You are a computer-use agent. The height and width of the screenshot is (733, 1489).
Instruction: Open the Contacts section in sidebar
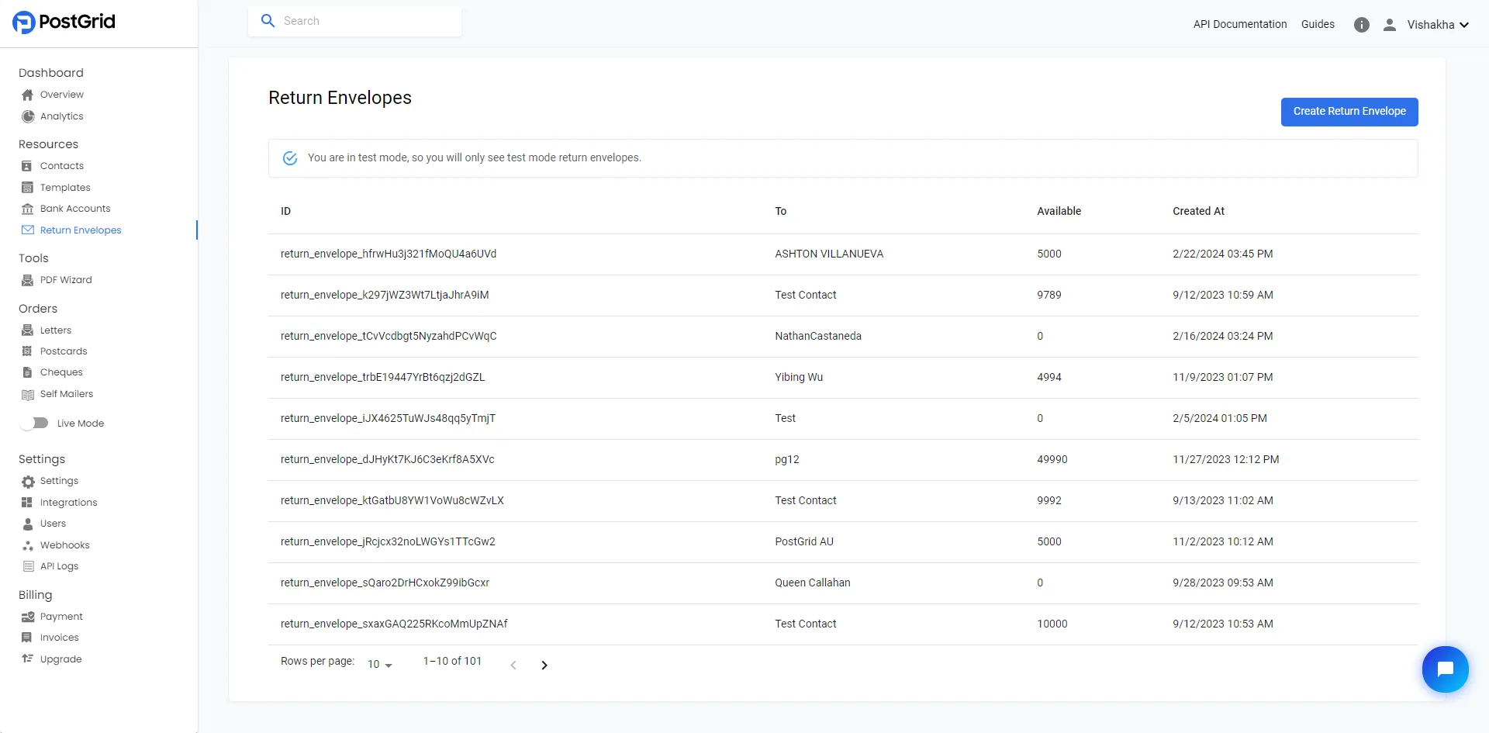[62, 165]
